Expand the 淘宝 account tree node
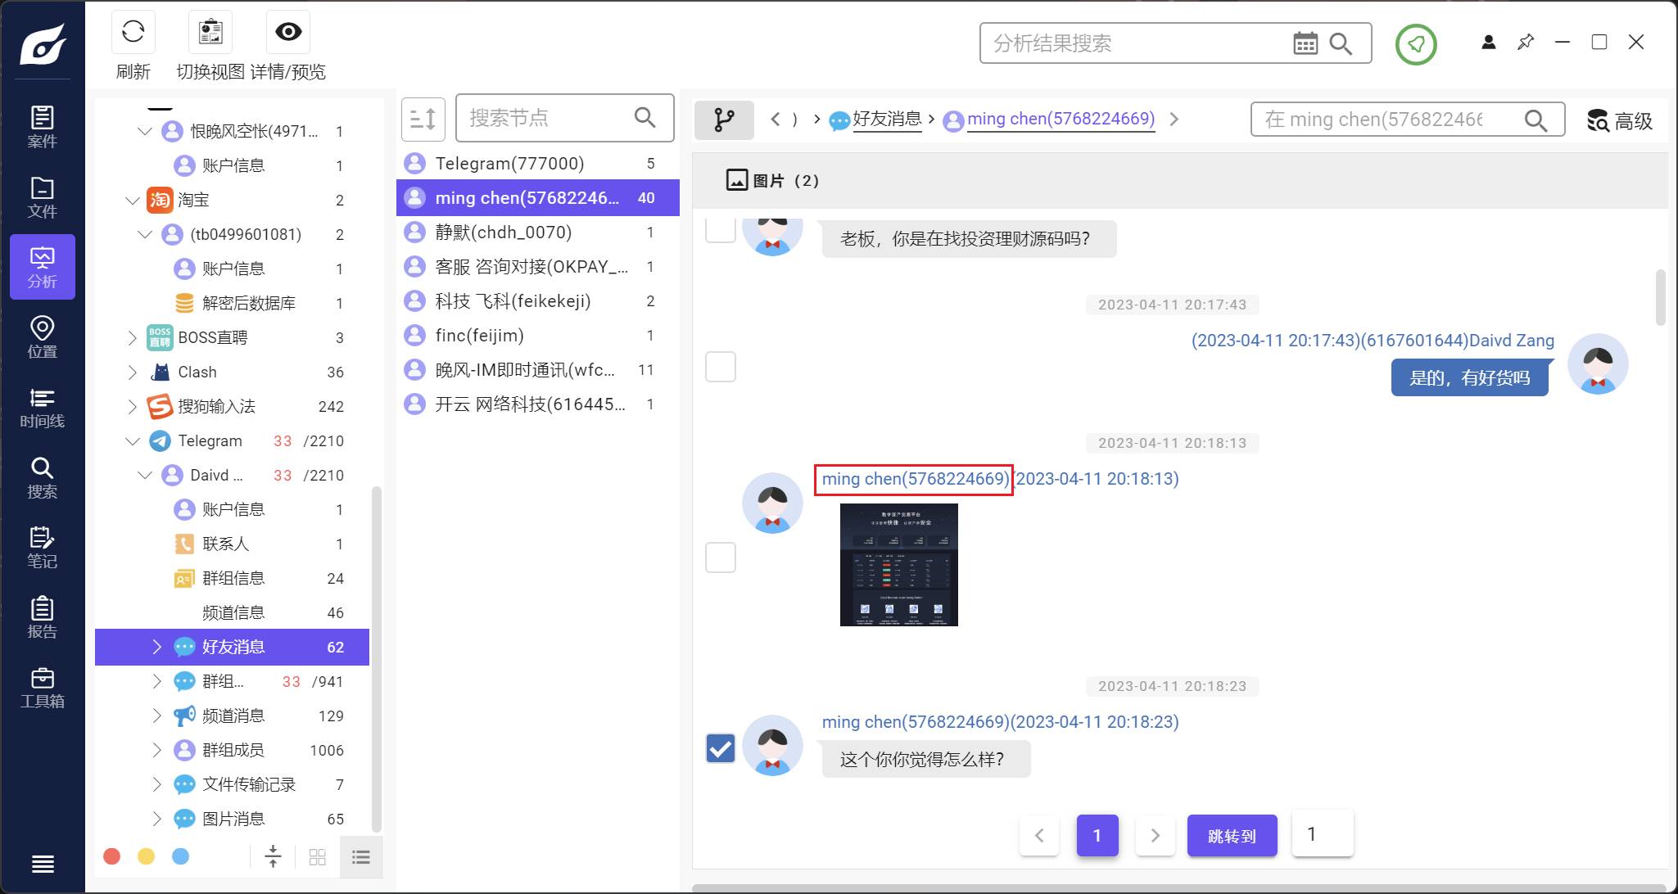The image size is (1678, 894). 130,201
